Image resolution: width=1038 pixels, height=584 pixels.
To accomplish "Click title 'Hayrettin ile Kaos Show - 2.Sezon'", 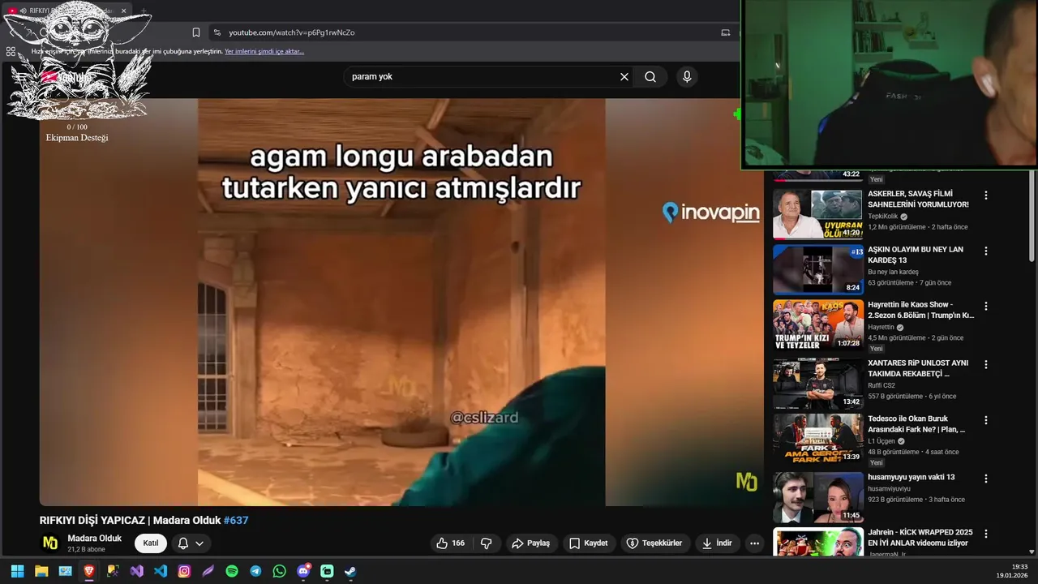I will [x=920, y=310].
